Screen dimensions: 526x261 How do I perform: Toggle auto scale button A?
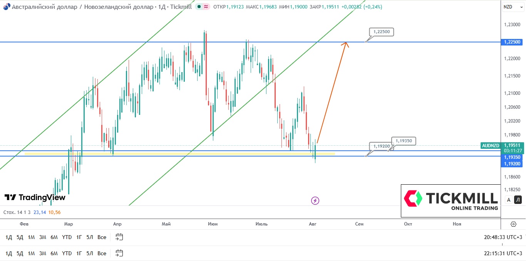click(x=509, y=200)
